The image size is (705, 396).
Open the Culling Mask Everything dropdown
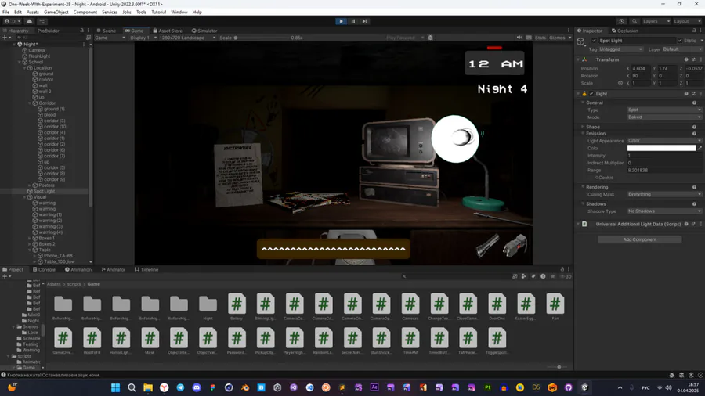point(664,194)
